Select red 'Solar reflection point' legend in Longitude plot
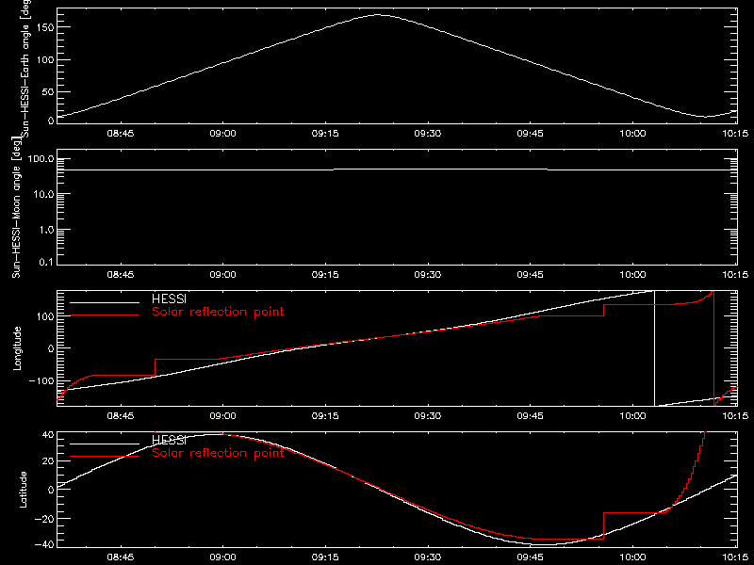This screenshot has width=754, height=565. point(218,312)
